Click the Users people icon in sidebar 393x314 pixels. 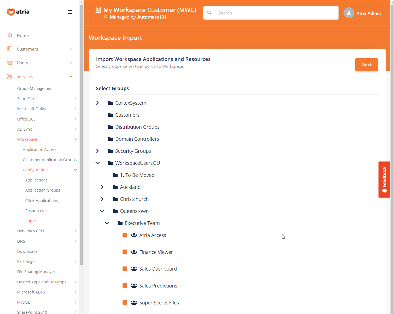click(10, 63)
